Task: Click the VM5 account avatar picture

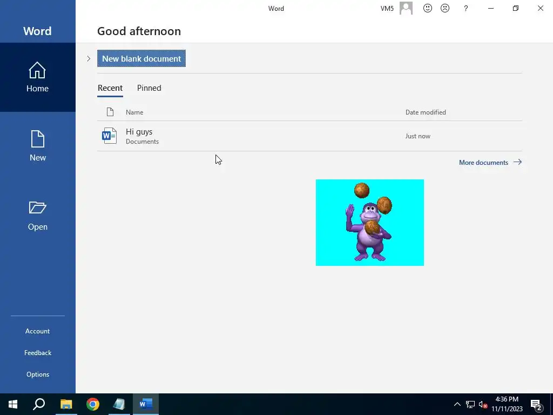Action: pos(406,8)
